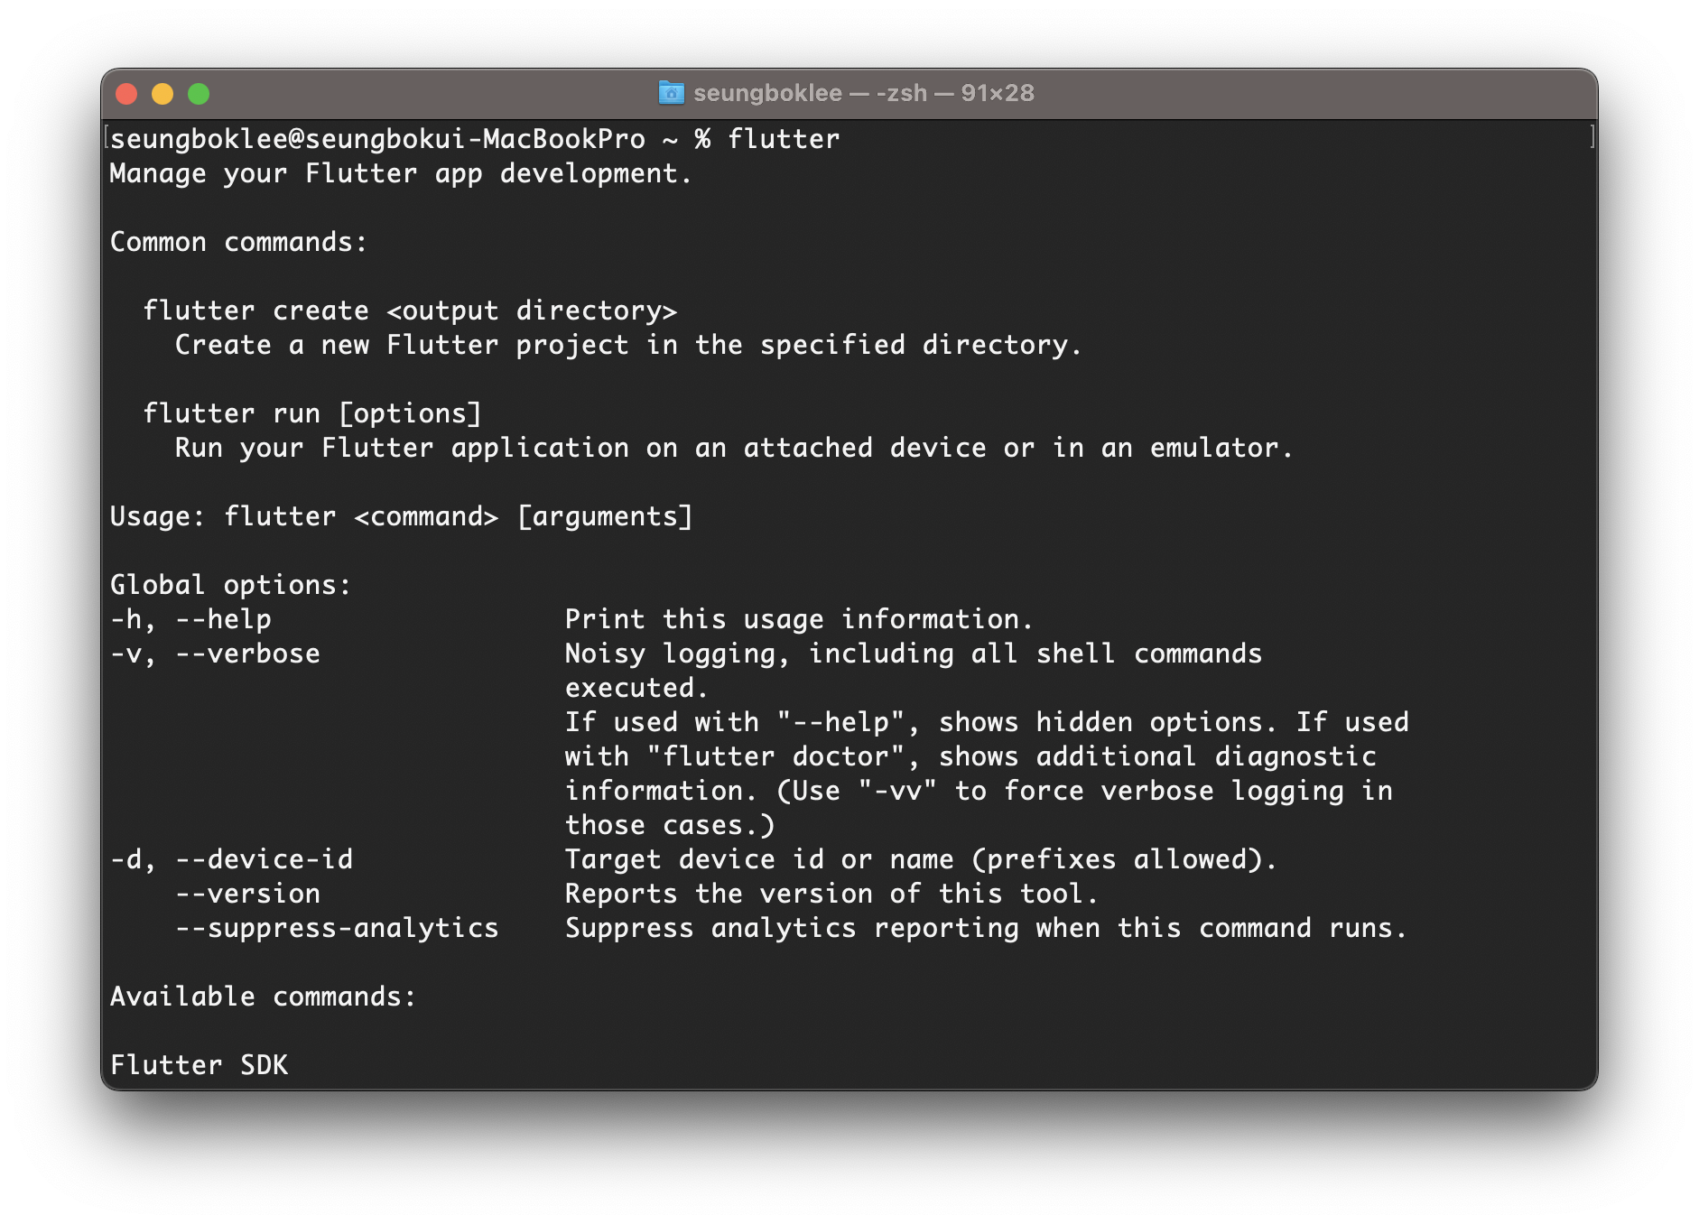
Task: Click 'flutter create <output directory>' line
Action: [x=410, y=311]
